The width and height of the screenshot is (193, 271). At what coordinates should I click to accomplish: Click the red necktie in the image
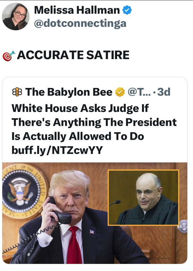(74, 245)
